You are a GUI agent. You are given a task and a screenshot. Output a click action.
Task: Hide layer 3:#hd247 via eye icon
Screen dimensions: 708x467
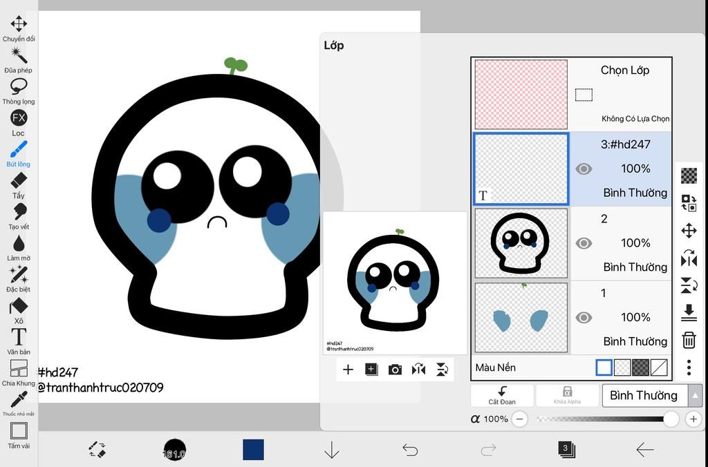584,169
